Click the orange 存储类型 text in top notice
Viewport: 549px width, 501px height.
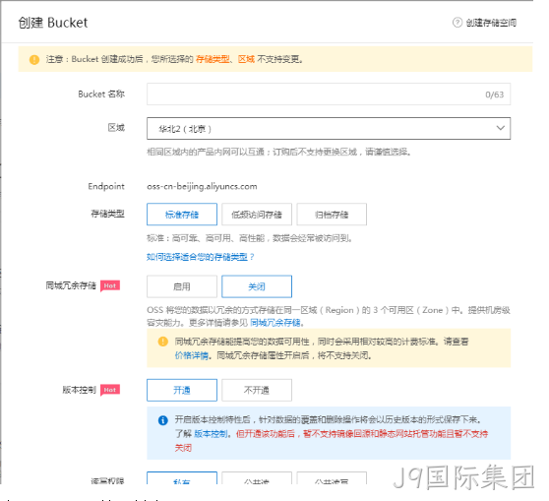[x=213, y=59]
